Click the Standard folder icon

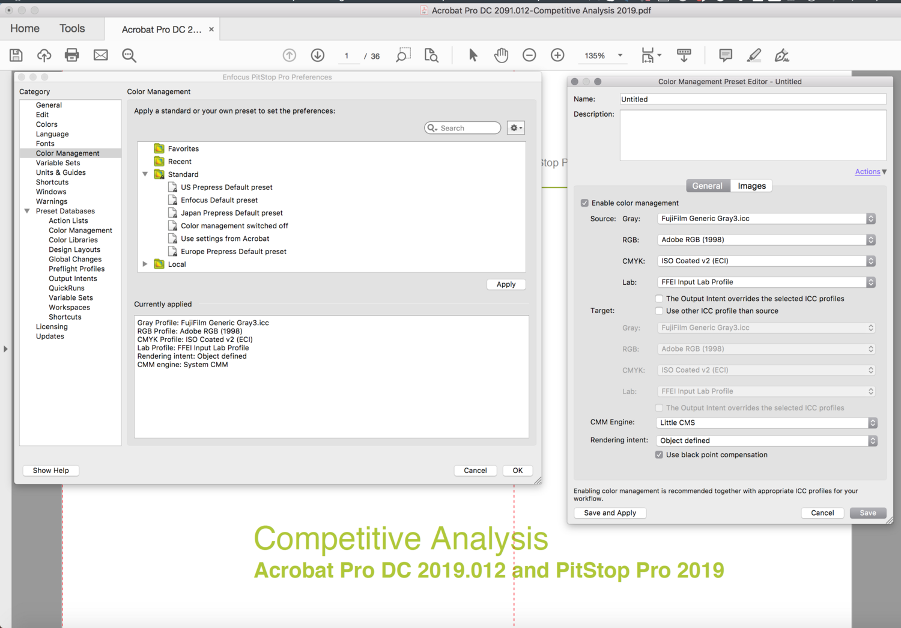(159, 174)
